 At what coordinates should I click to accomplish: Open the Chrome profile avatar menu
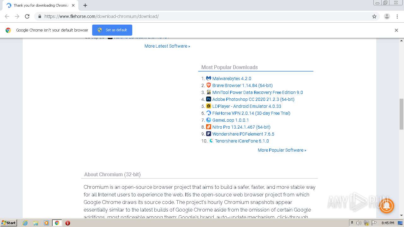click(387, 16)
